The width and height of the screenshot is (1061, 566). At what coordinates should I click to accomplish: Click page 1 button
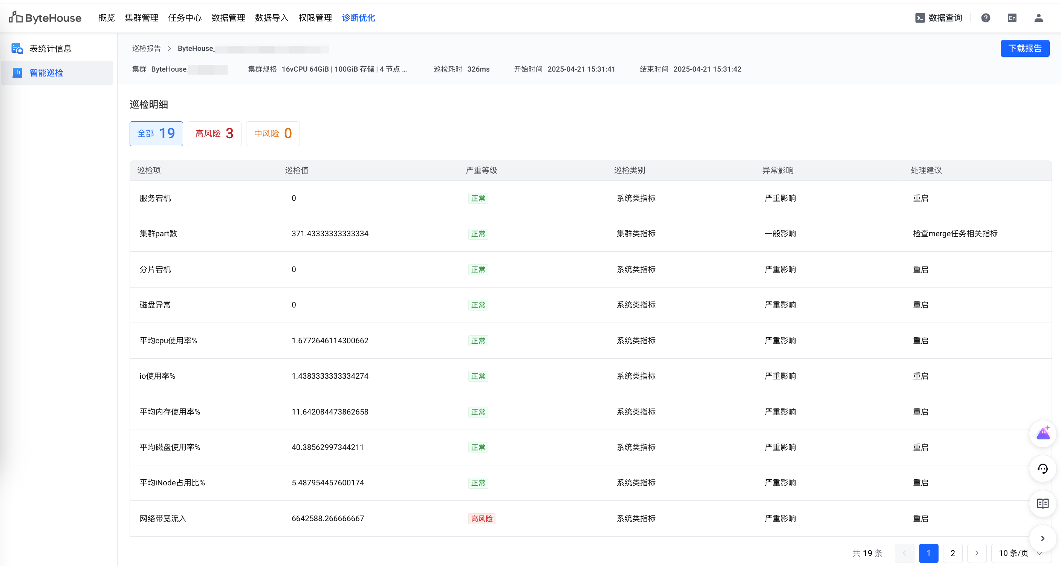[x=928, y=553]
